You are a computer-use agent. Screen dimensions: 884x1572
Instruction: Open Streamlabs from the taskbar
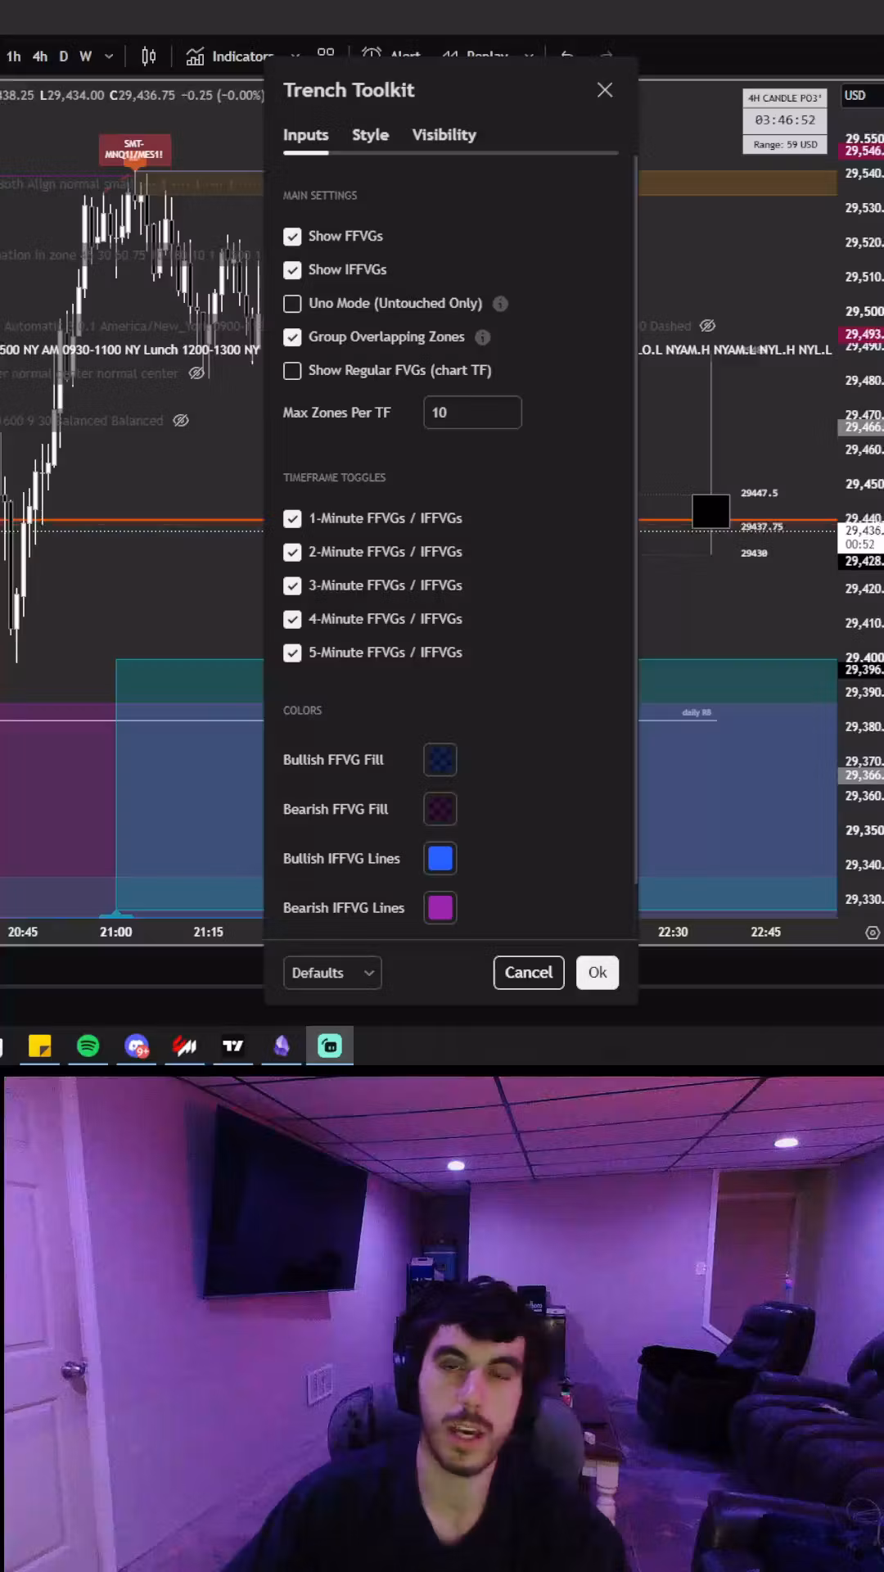coord(330,1046)
